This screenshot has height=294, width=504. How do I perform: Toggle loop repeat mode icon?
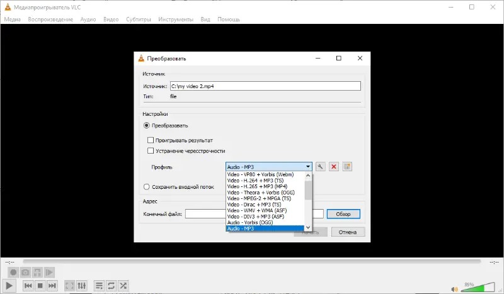coord(112,285)
